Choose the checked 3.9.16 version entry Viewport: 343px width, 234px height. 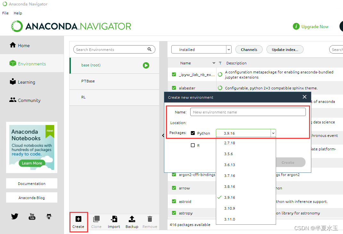pyautogui.click(x=246, y=197)
